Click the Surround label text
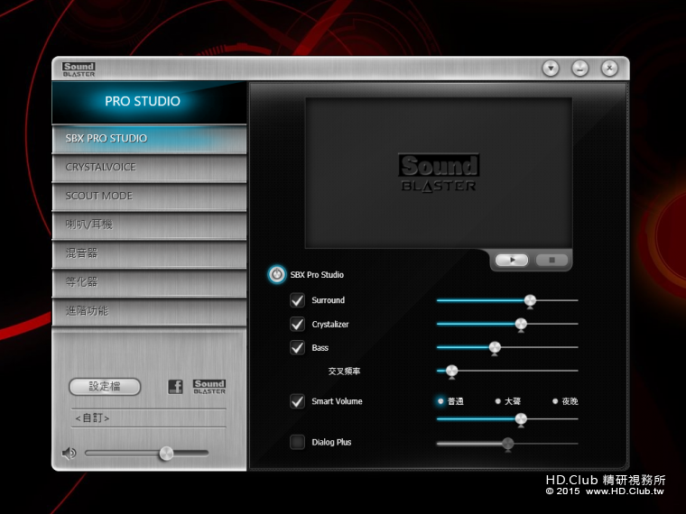 [x=329, y=300]
